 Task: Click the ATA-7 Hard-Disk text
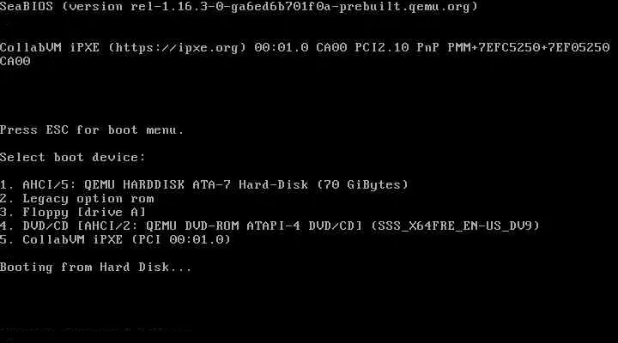(251, 184)
